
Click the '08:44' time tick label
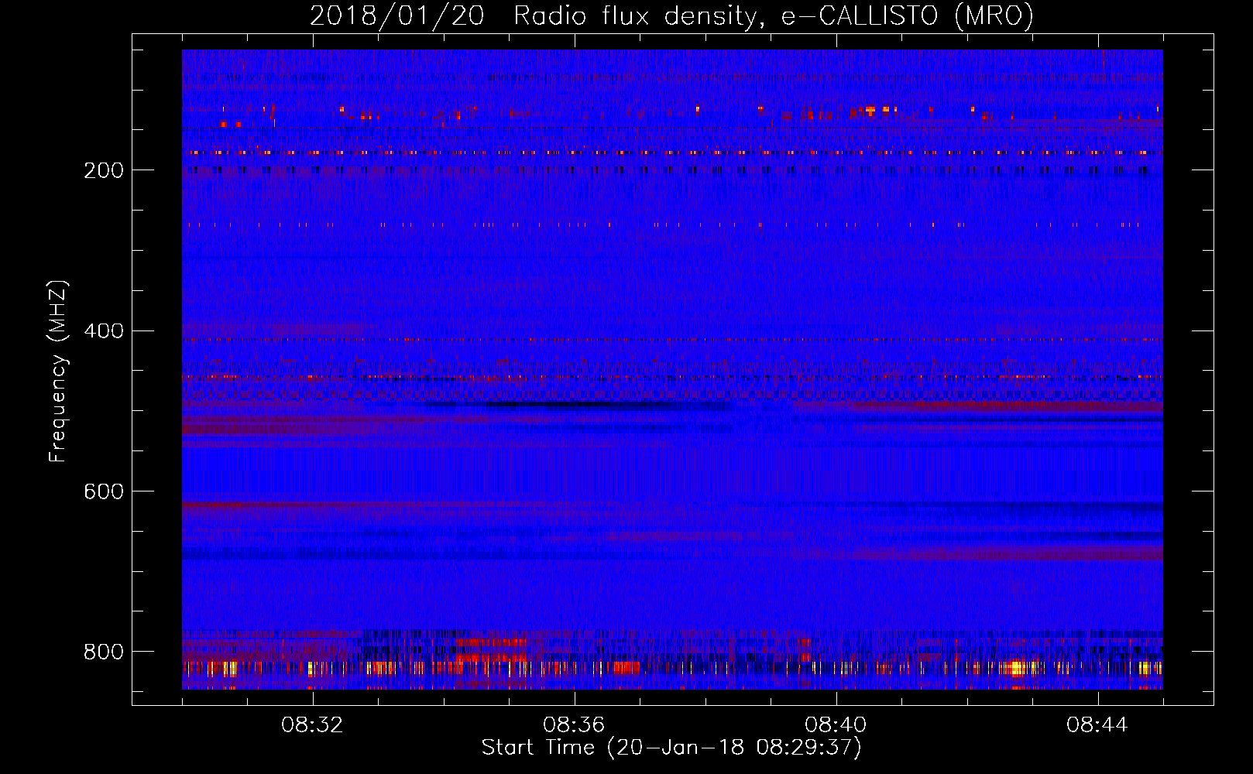[x=1097, y=725]
